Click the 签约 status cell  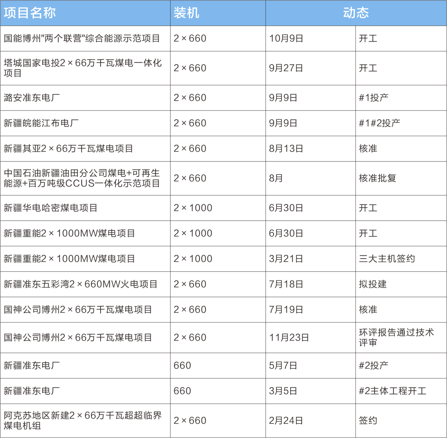click(401, 421)
